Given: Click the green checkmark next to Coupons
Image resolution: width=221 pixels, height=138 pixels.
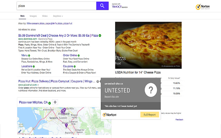Looking at the screenshot, I should [75, 66].
